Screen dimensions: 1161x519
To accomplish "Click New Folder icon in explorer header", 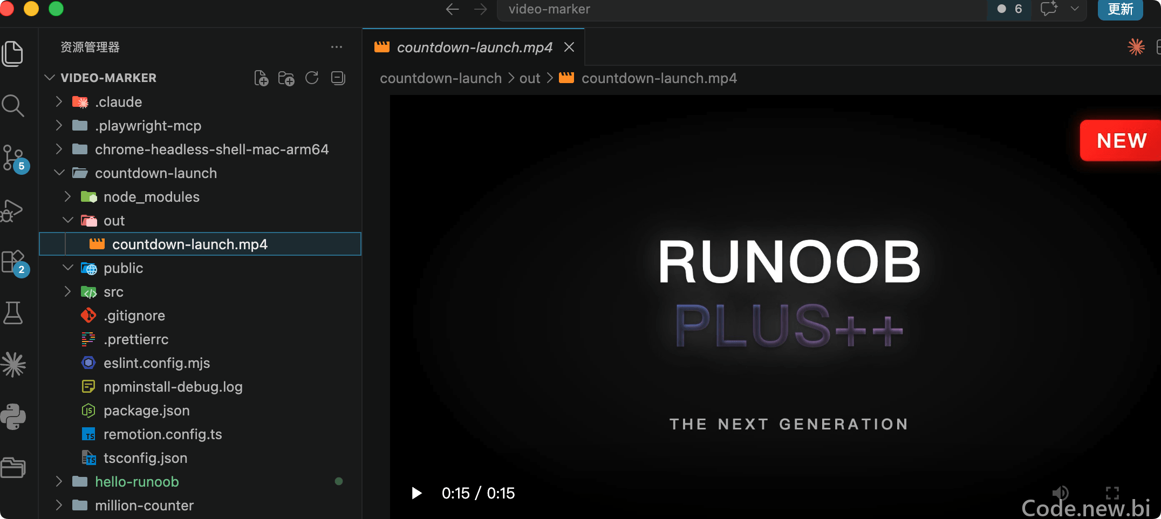I will coord(286,78).
